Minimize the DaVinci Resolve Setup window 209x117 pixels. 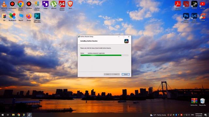(119, 37)
